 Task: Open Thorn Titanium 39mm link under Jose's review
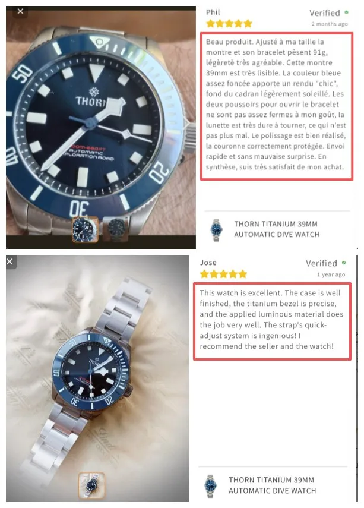pos(272,485)
